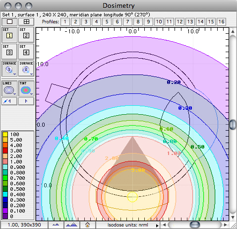Activate Set 4 toggle

[x=26, y=52]
